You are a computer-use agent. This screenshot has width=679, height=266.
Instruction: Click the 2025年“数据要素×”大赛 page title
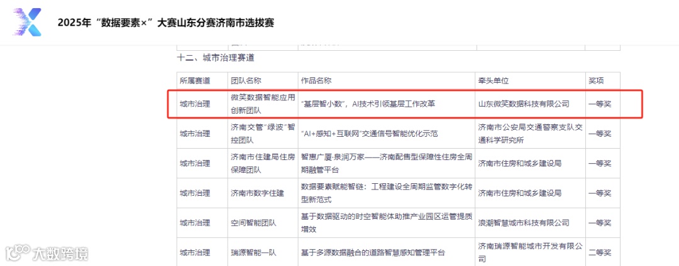coord(166,23)
